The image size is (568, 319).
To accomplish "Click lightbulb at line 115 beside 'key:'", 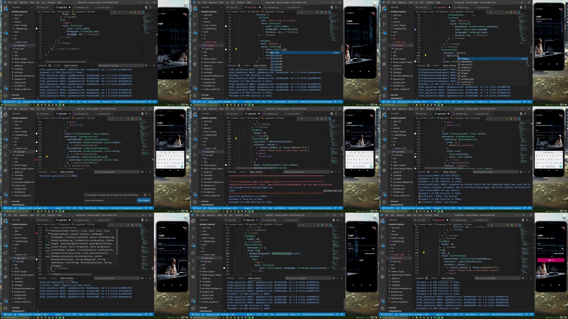I will coord(424,253).
